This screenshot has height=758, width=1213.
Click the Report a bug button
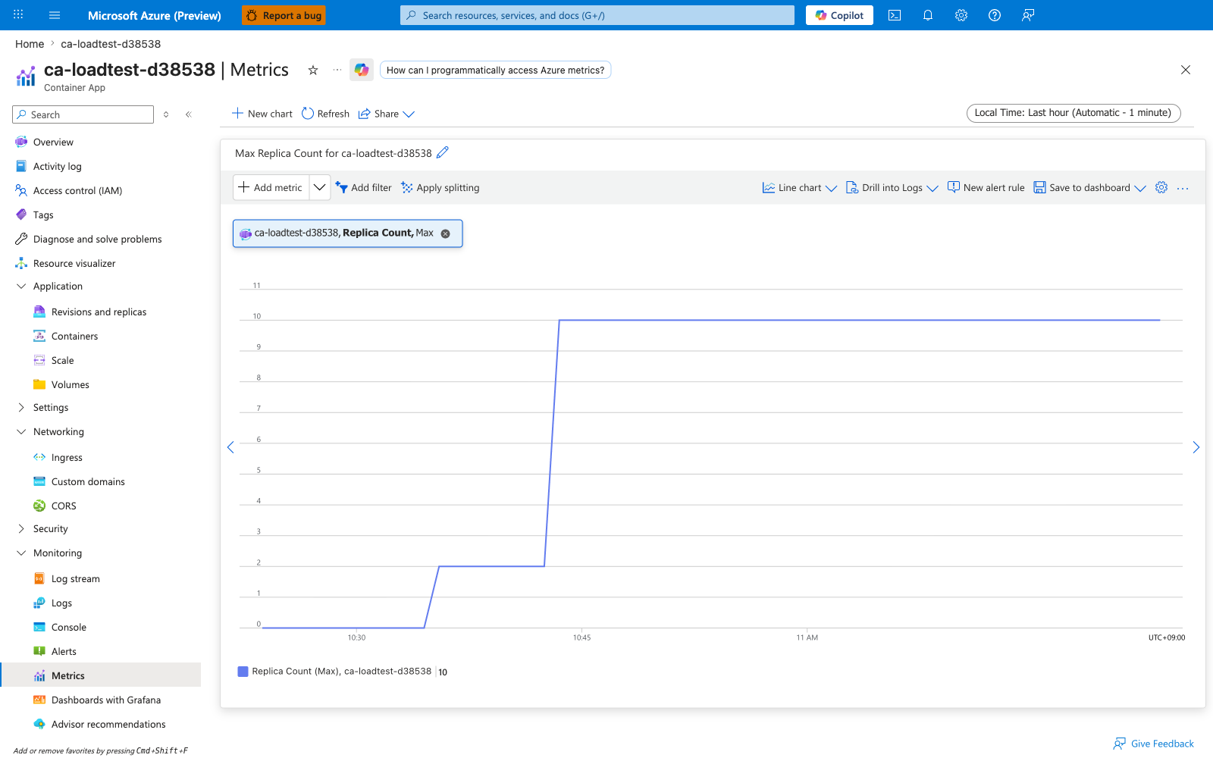(x=284, y=15)
